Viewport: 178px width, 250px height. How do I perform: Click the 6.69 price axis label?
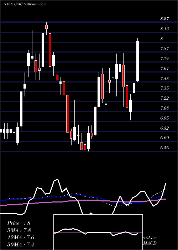(164, 138)
